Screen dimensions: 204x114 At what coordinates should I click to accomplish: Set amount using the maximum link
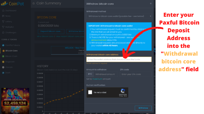[x=97, y=79]
